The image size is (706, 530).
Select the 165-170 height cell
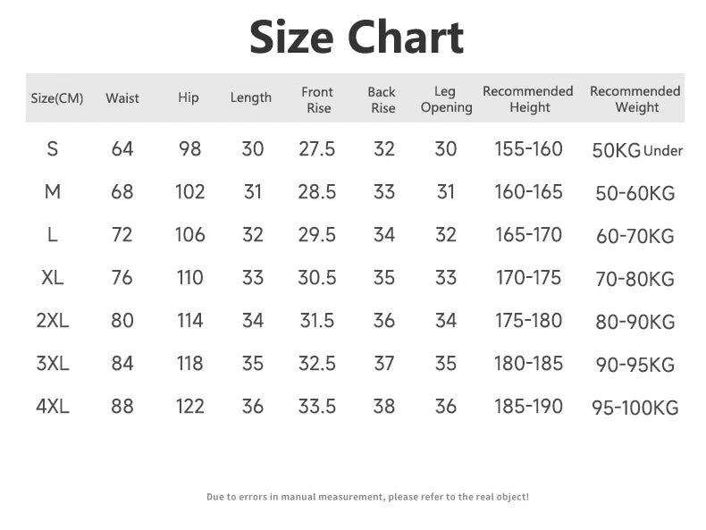click(528, 235)
